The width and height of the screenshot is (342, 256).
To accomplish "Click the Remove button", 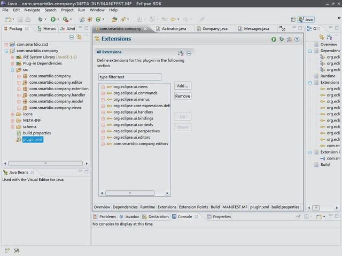I will (x=183, y=96).
